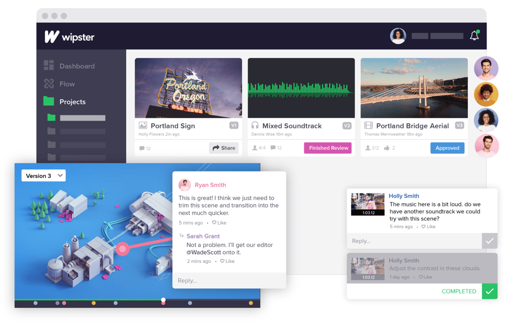Toggle the green COMPLETED checkmark

pos(489,291)
